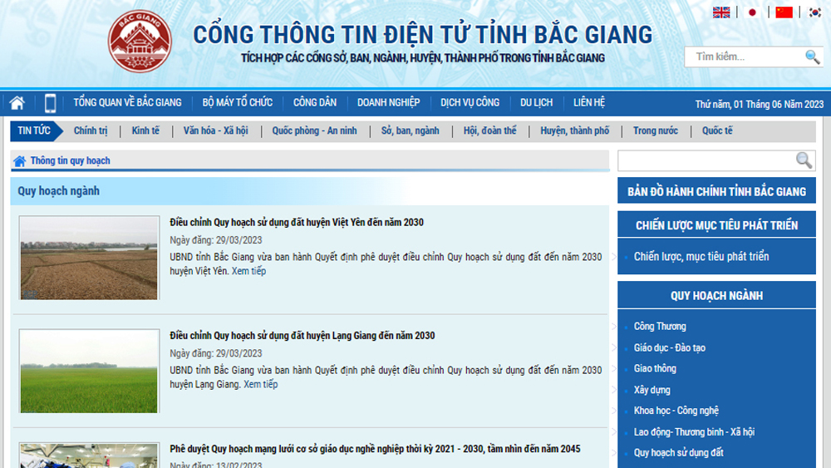Open the Dịch vụ công menu
This screenshot has height=468, width=831.
tap(470, 103)
